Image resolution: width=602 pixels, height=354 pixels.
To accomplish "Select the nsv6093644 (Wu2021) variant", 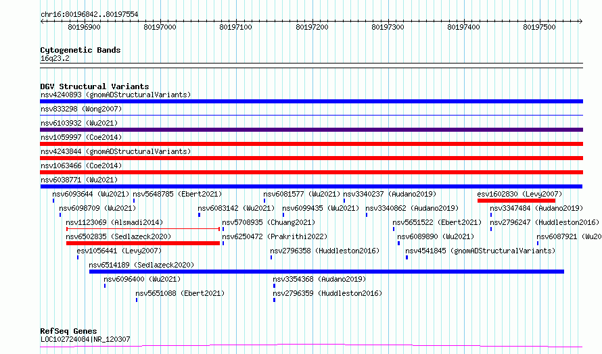I will click(x=91, y=194).
